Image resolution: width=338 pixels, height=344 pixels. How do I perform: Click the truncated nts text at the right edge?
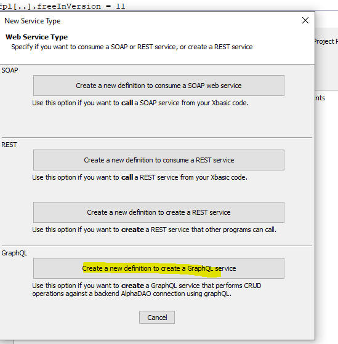pyautogui.click(x=320, y=98)
